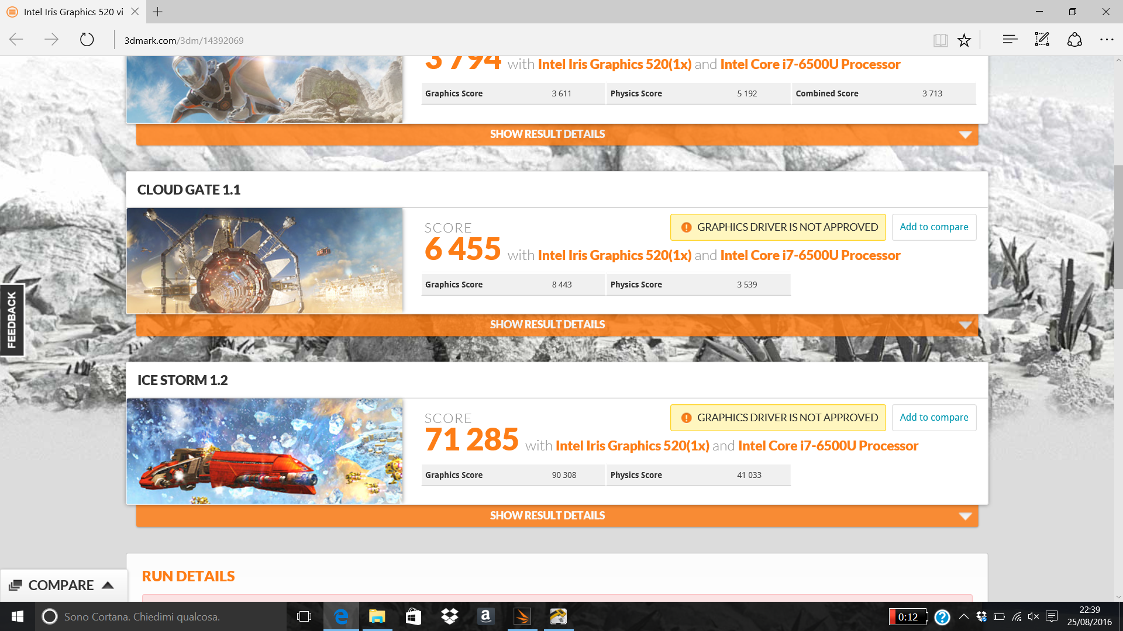Close the Intel Iris Graphics tab
The height and width of the screenshot is (631, 1123).
tap(135, 12)
